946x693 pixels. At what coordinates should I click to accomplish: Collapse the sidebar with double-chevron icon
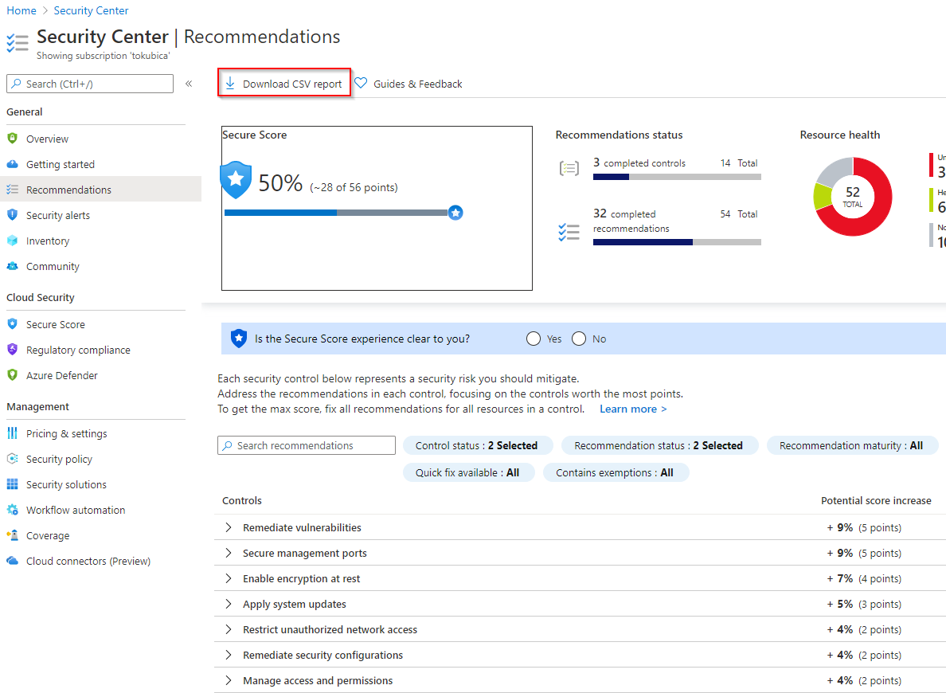click(x=189, y=84)
